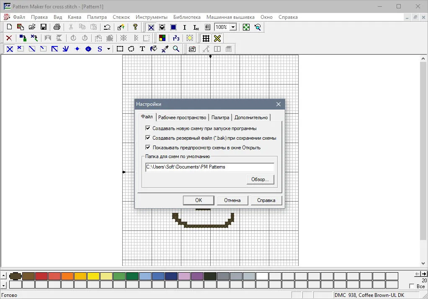The height and width of the screenshot is (299, 428).
Task: Click the printer icon in toolbar
Action: [57, 27]
